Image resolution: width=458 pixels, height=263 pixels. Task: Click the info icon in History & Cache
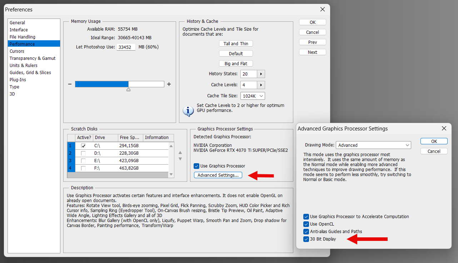point(188,111)
